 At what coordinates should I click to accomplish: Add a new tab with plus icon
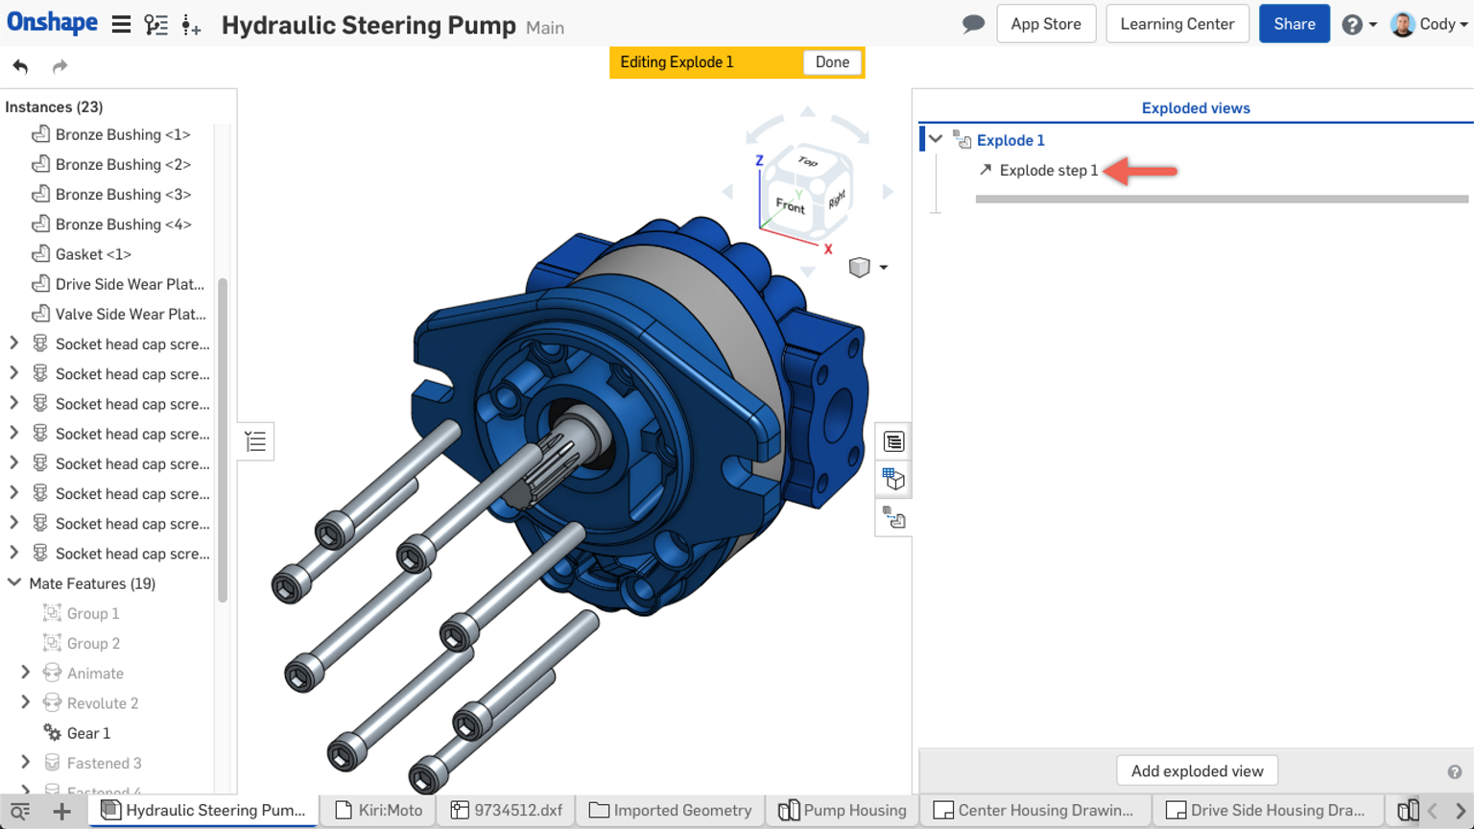[x=61, y=812]
